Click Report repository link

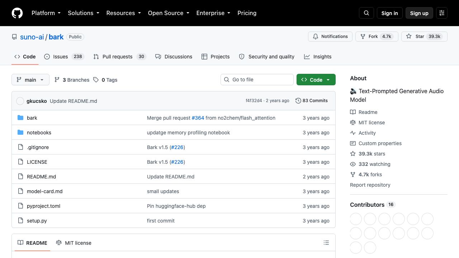point(370,185)
